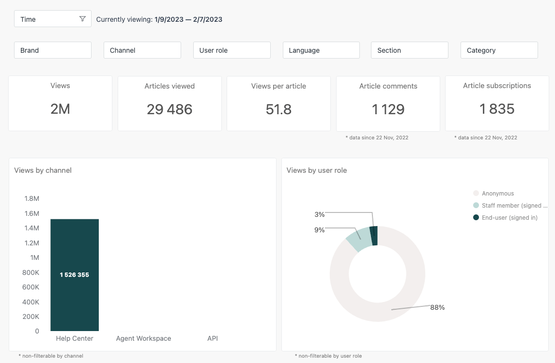Click the Help Center bar in channel chart
The image size is (555, 363).
[74, 274]
